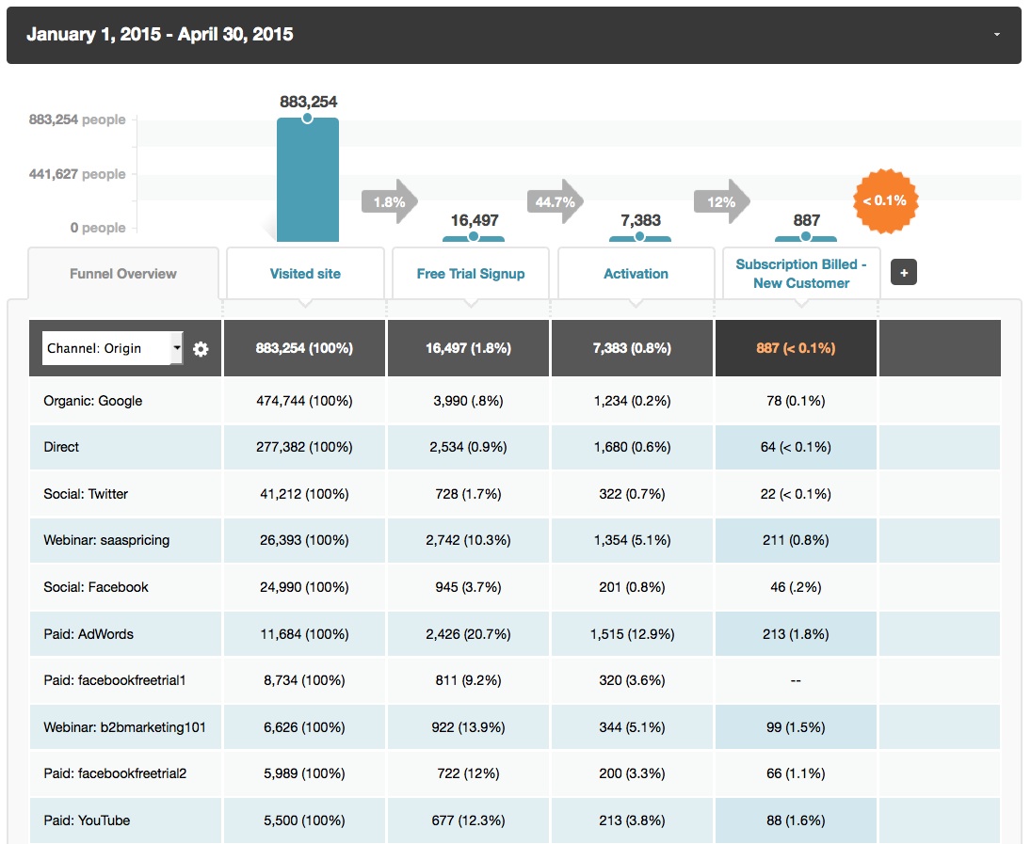This screenshot has height=844, width=1031.
Task: Select the Visited site tab
Action: [x=305, y=274]
